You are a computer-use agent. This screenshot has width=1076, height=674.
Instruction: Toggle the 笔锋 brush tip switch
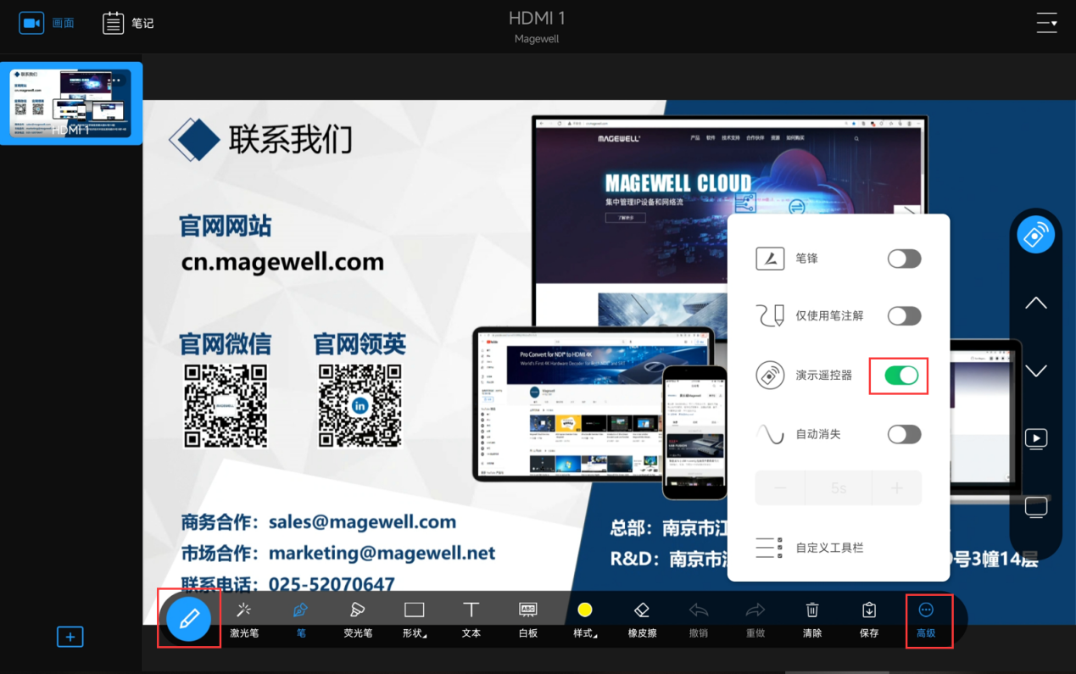[904, 259]
